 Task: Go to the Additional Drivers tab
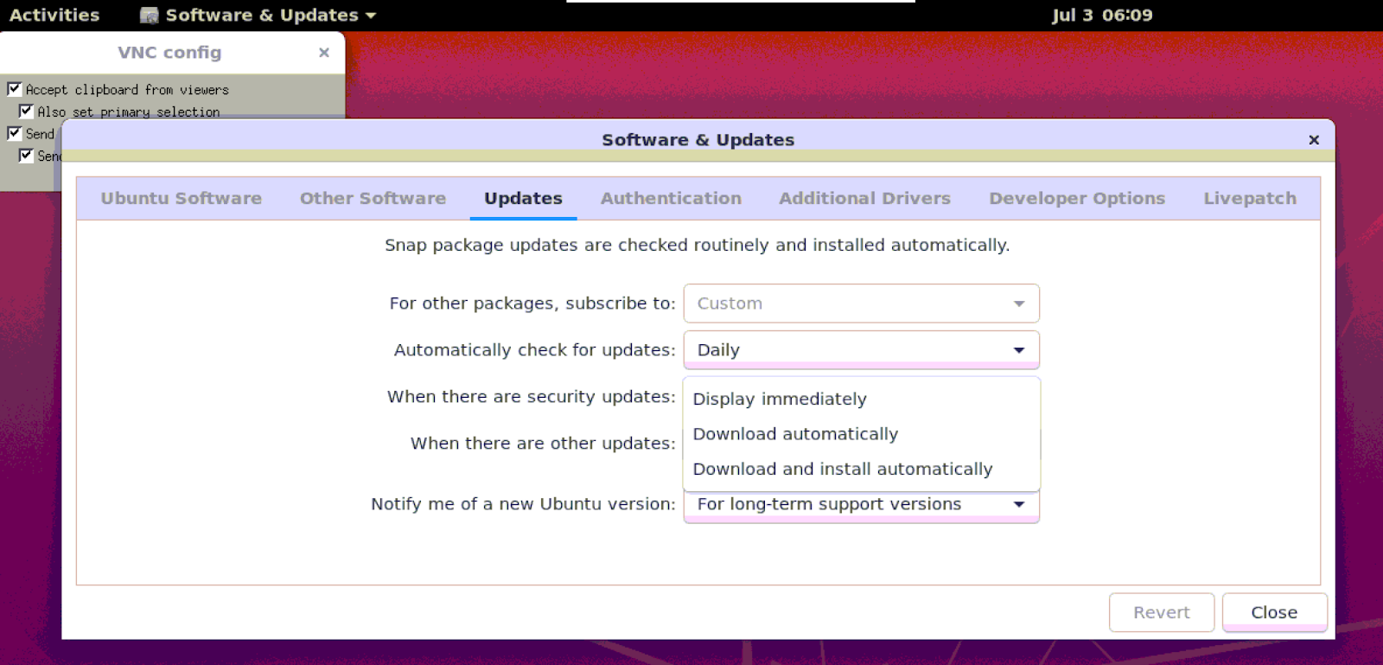(864, 198)
